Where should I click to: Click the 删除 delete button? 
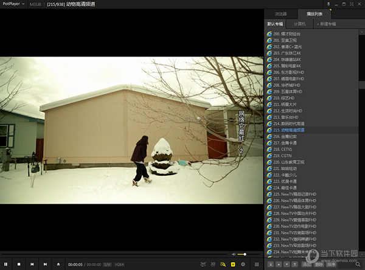[x=318, y=264]
